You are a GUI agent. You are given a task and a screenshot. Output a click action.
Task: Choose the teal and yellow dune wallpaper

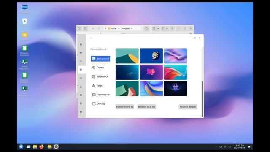127,56
